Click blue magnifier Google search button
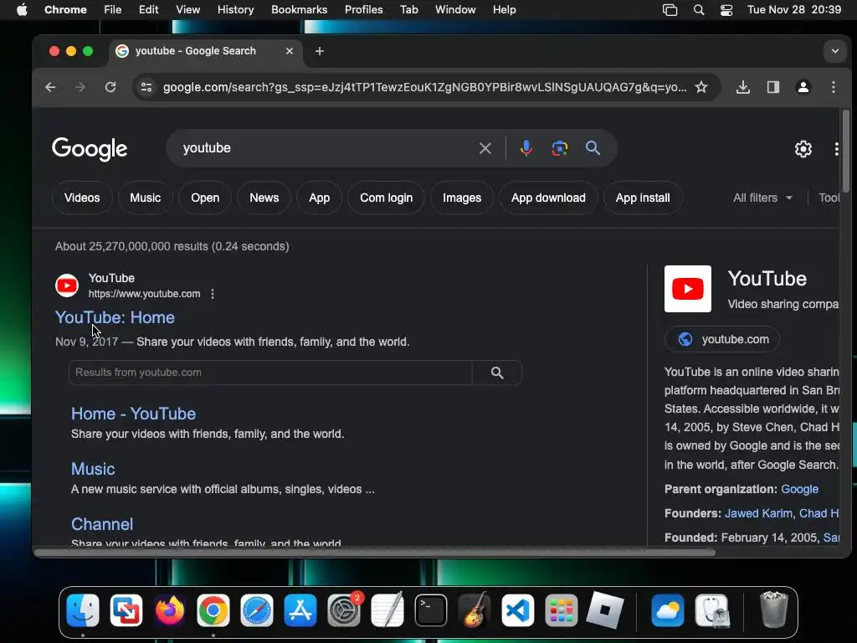The height and width of the screenshot is (643, 857). 593,148
